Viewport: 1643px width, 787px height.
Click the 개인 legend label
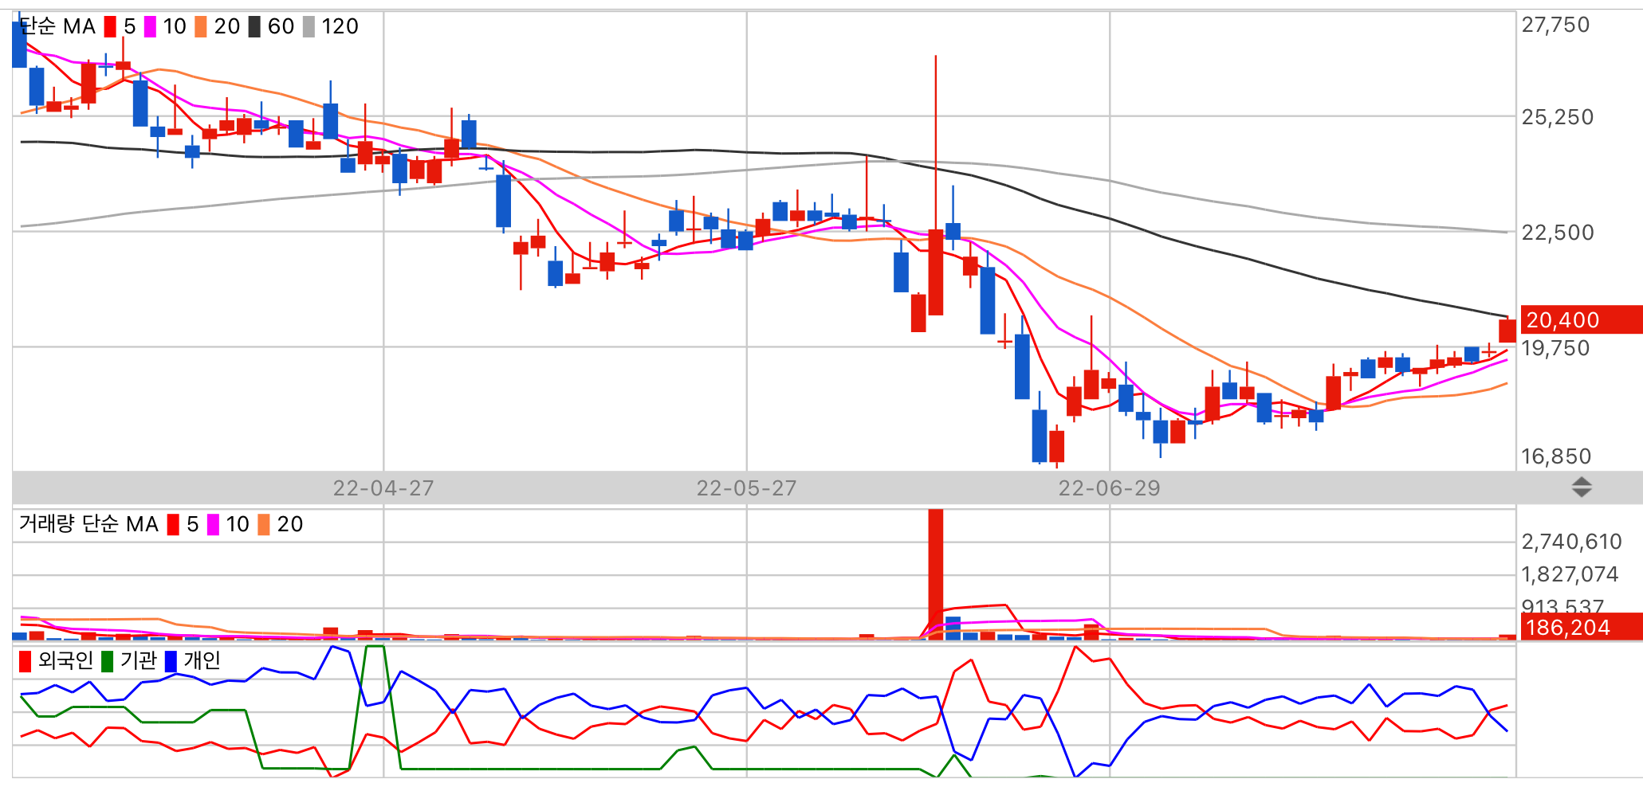point(202,661)
